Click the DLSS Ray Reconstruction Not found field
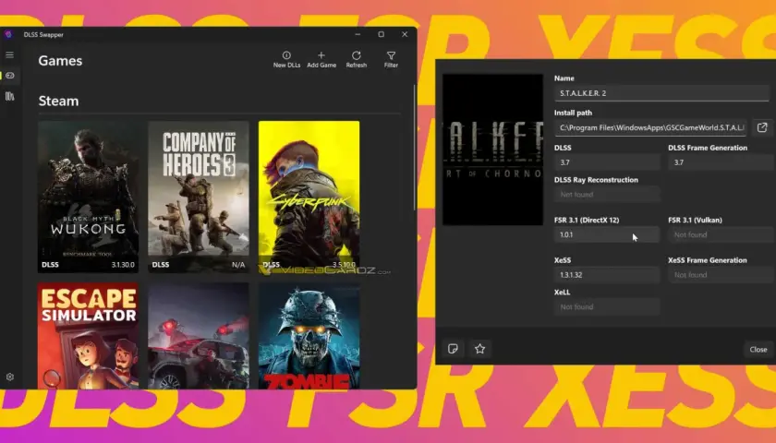This screenshot has height=443, width=776. (x=607, y=195)
